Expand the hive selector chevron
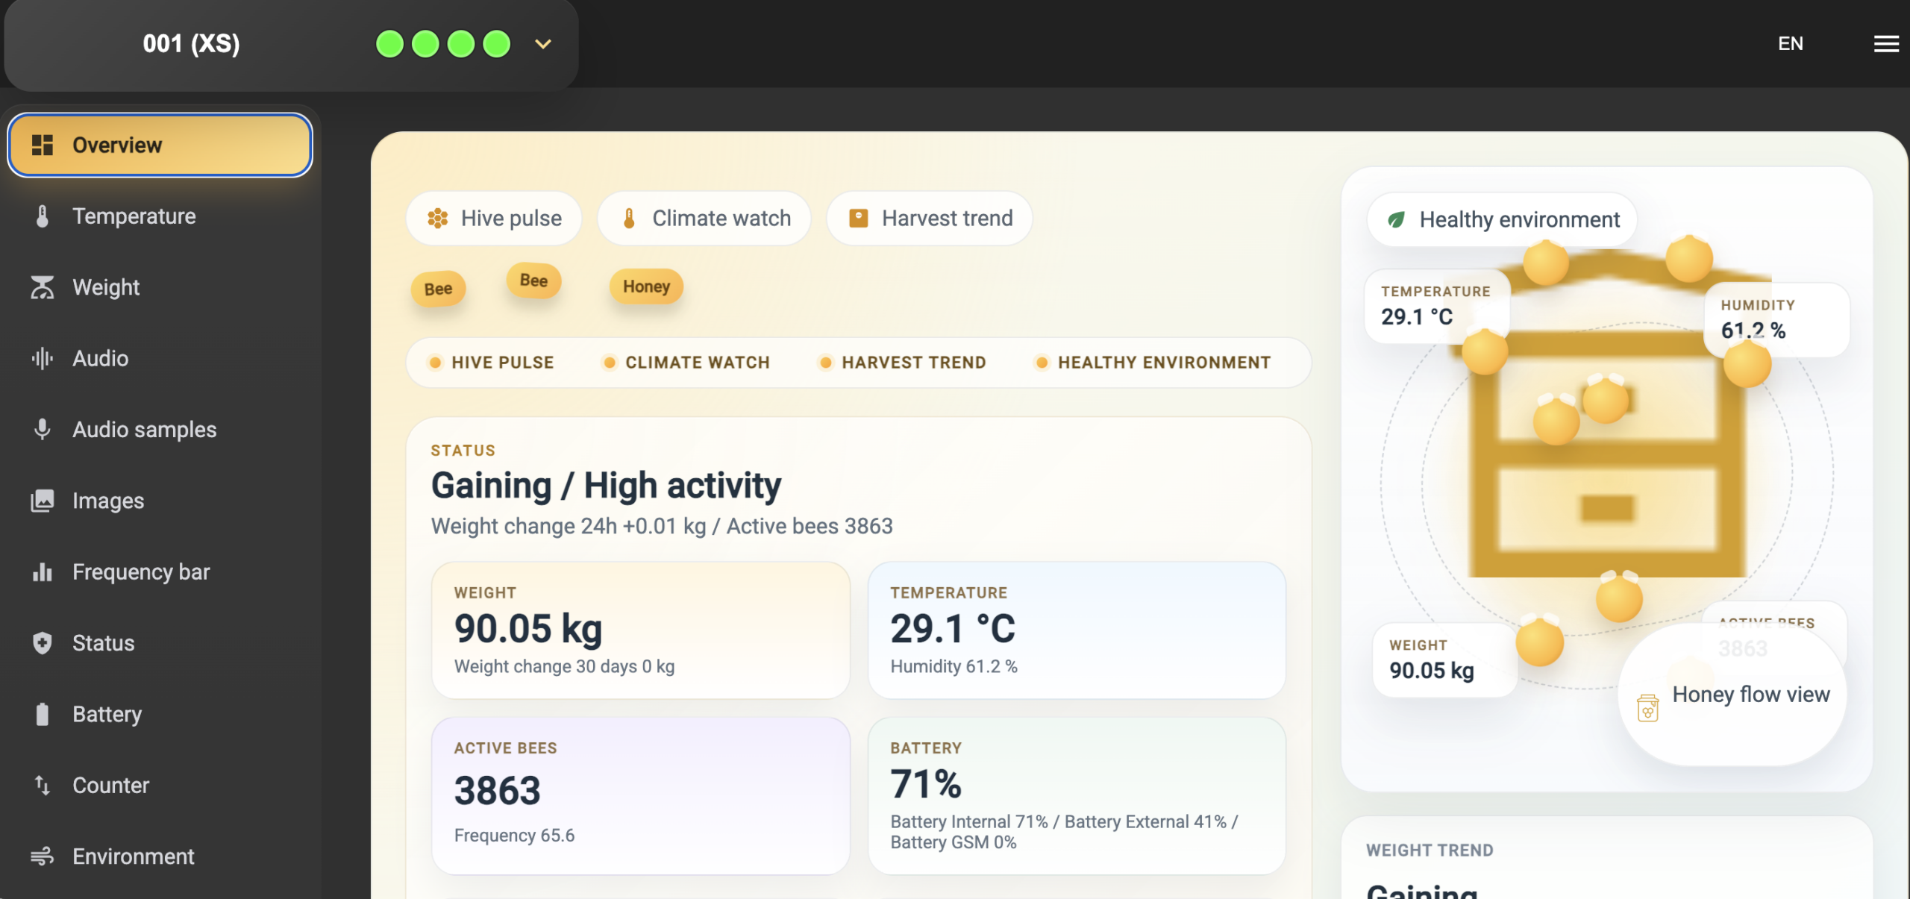 click(543, 44)
